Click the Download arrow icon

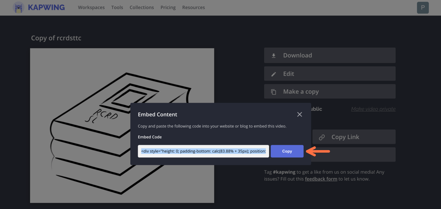coord(274,56)
